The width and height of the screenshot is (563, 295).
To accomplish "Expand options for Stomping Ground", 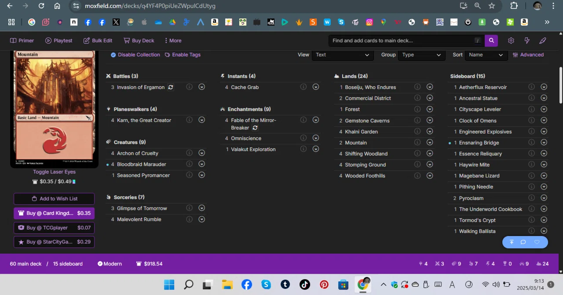I will [x=430, y=164].
